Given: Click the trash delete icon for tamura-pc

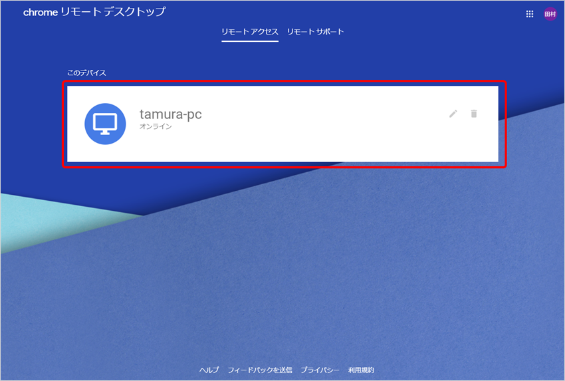Looking at the screenshot, I should pos(474,114).
